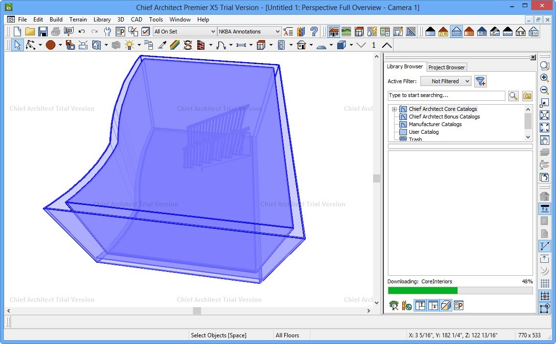556x344 pixels.
Task: Click the Save floppy disk icon
Action: 43,32
